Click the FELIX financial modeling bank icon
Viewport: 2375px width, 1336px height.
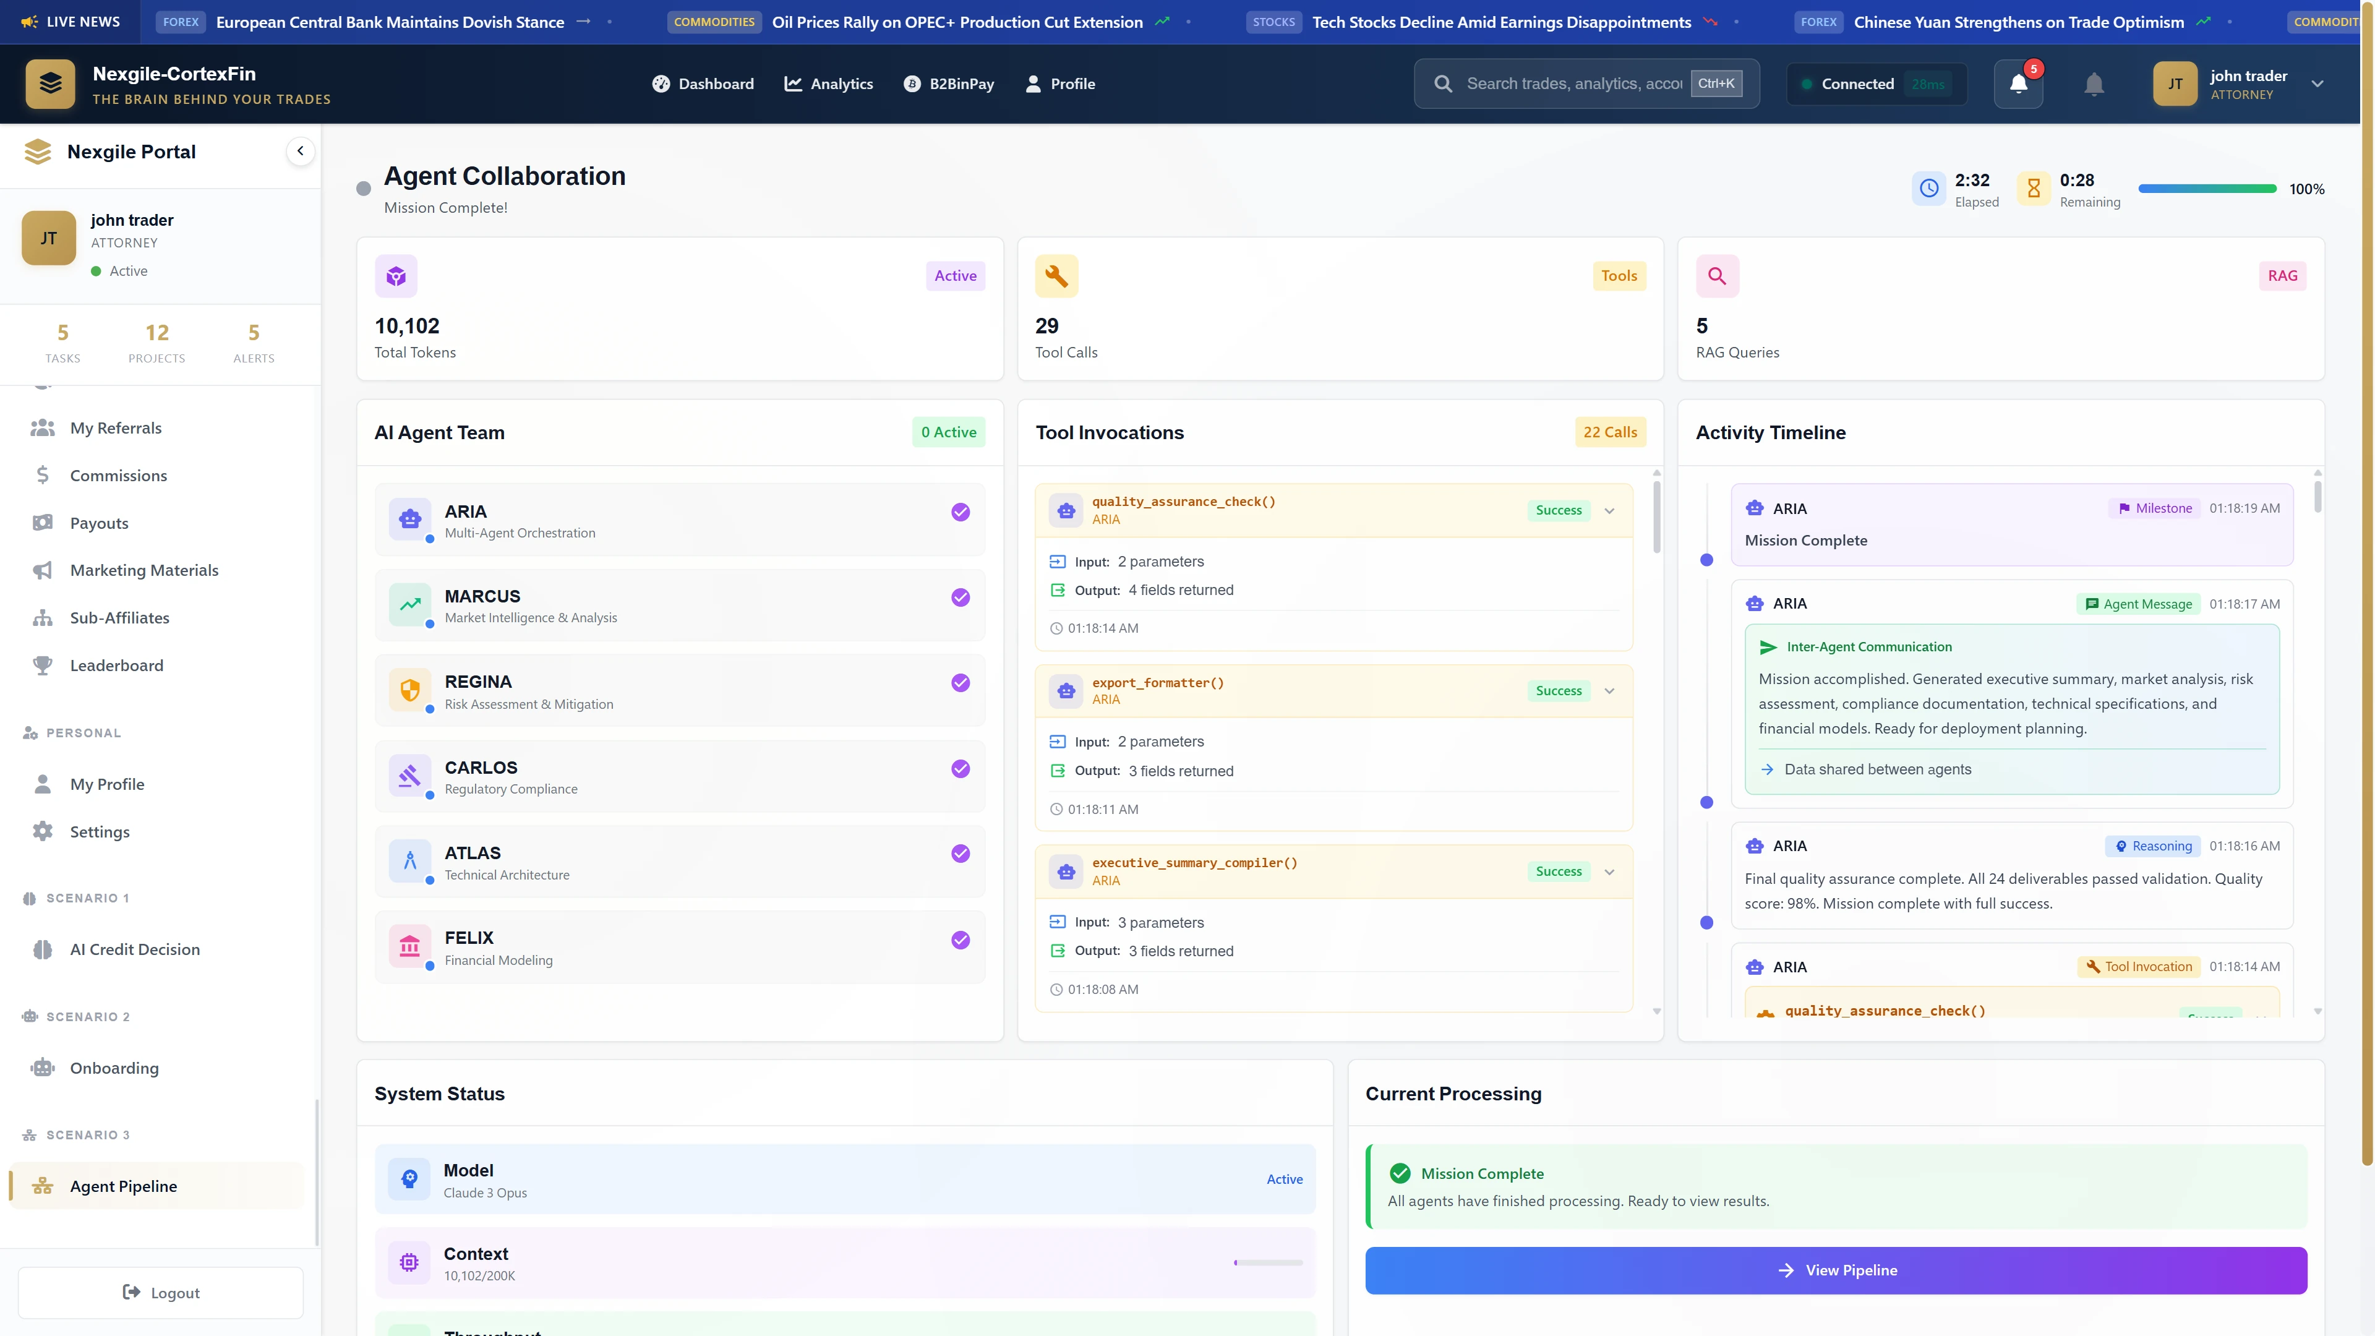[x=409, y=946]
